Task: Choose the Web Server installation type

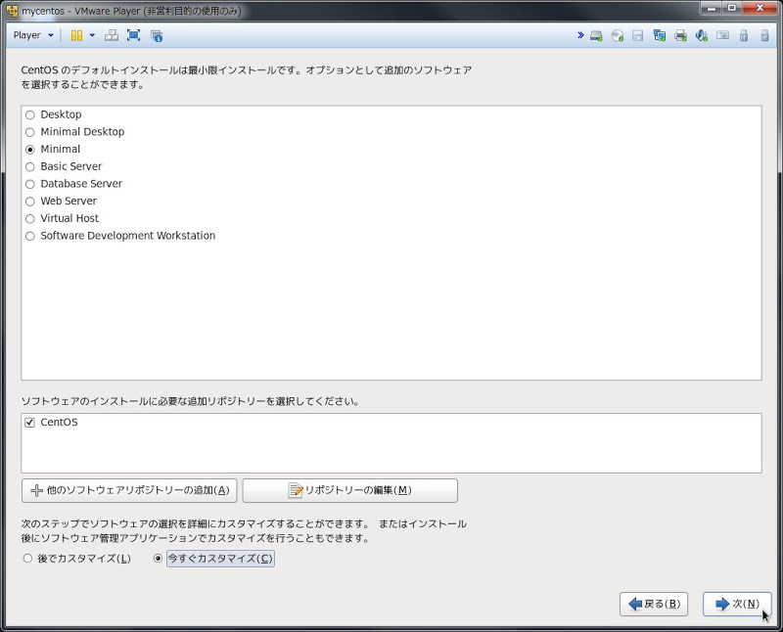Action: click(x=30, y=201)
